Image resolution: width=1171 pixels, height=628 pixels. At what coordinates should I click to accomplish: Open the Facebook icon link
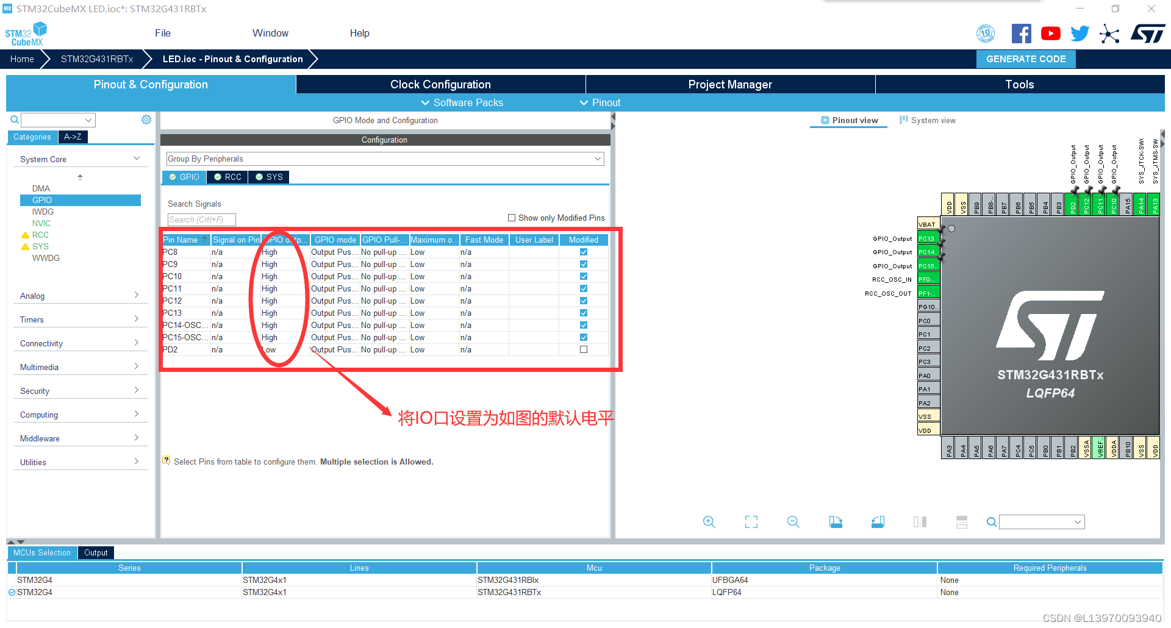pos(1021,34)
